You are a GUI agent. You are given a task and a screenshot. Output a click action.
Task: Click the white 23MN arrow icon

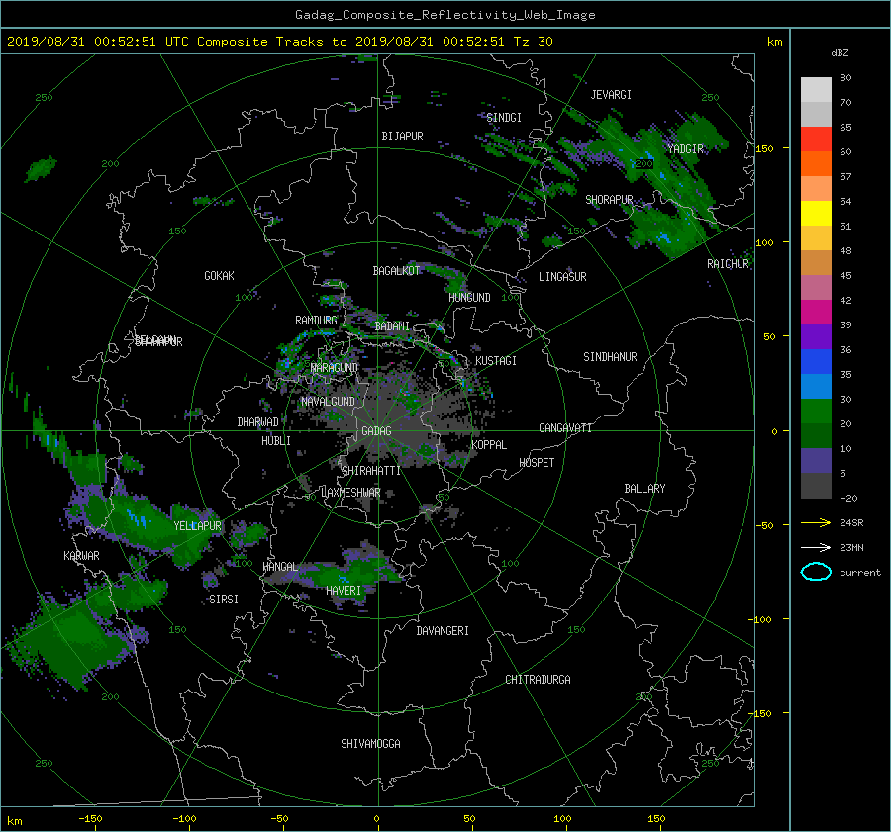(816, 547)
